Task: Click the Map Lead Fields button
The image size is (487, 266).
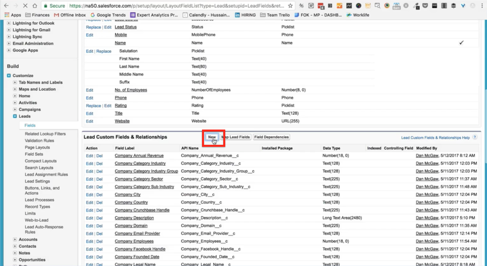Action: [236, 137]
